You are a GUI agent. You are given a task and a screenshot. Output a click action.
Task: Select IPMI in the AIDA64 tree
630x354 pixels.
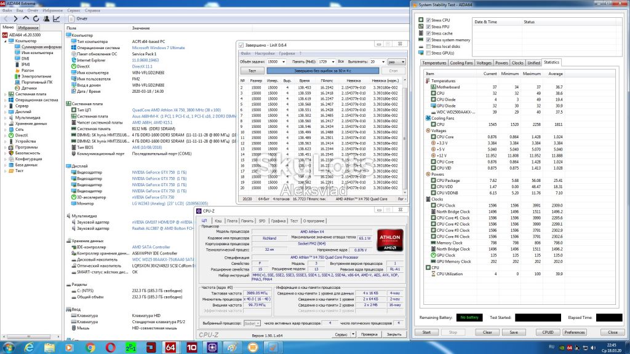[26, 64]
